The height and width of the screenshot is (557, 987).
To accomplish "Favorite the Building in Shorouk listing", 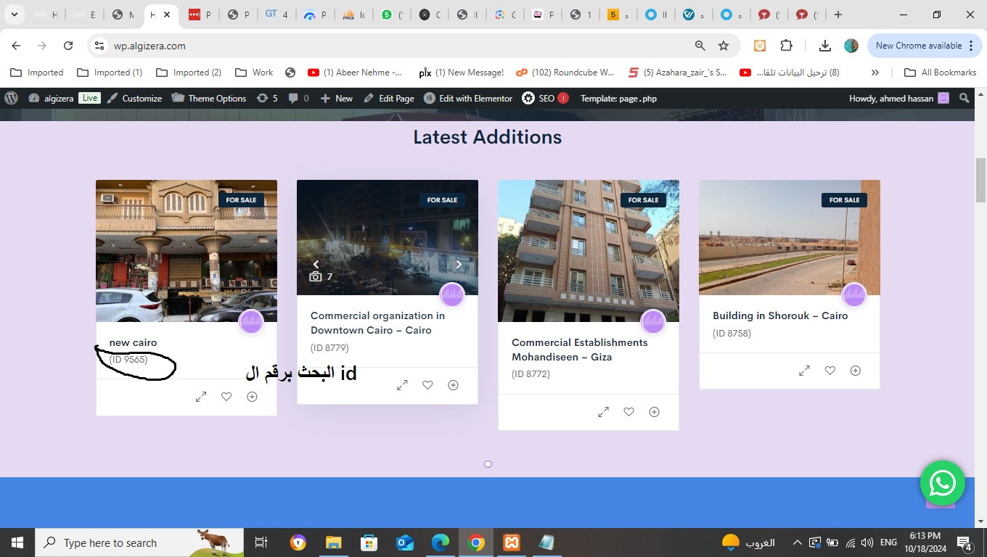I will [x=830, y=371].
